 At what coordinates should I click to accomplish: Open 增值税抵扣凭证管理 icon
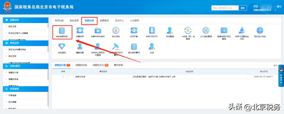224,30
